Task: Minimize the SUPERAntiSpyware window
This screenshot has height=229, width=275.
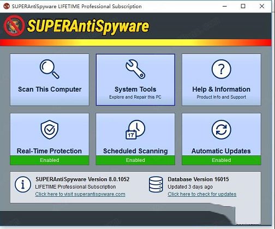Action: point(225,6)
